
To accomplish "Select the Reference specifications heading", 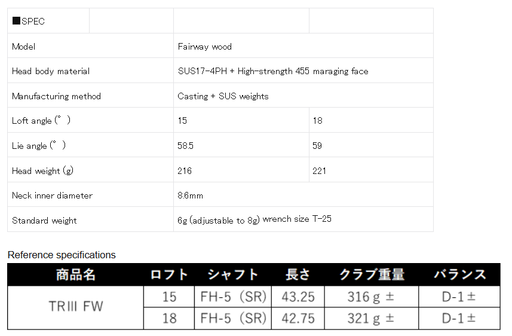I will pos(62,255).
